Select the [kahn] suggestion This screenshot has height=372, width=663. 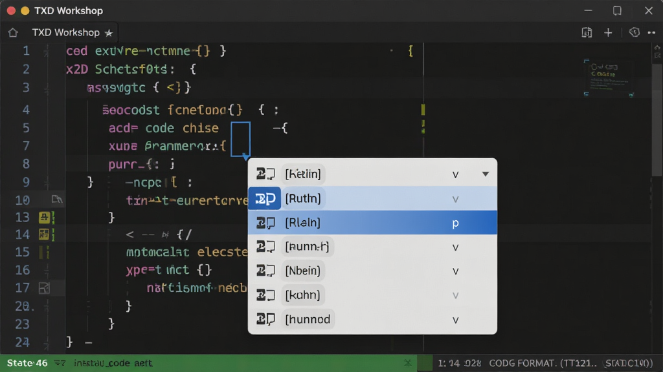pyautogui.click(x=372, y=295)
